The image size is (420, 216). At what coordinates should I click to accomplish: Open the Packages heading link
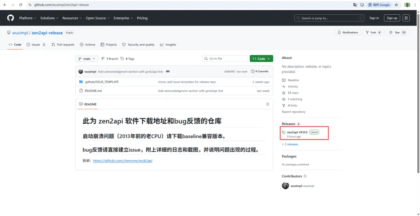pyautogui.click(x=289, y=156)
